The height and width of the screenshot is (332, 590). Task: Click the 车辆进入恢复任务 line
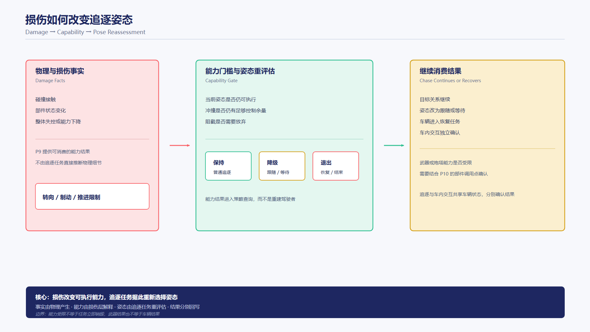[x=440, y=121]
